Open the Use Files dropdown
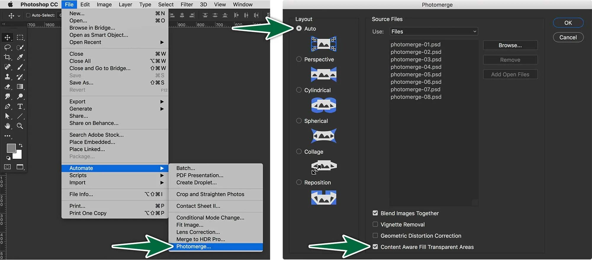The height and width of the screenshot is (261, 592). [x=434, y=31]
